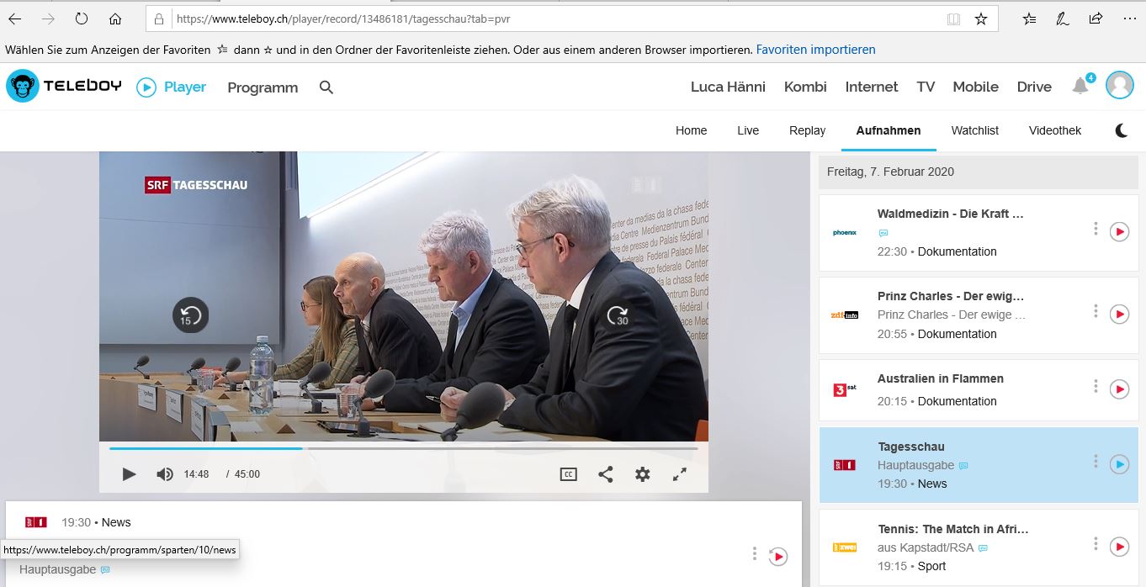Open notifications bell icon
The image size is (1146, 587).
pos(1080,86)
